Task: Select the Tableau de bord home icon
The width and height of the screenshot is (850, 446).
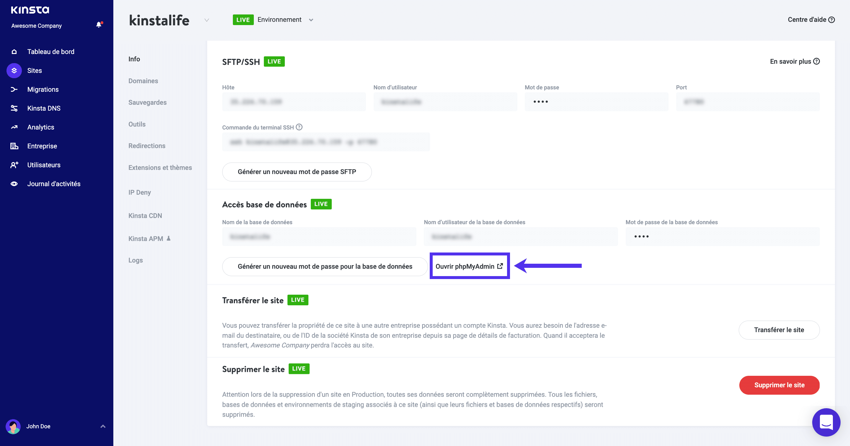Action: 14,51
